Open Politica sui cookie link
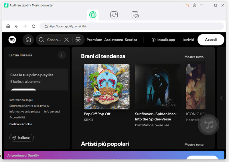Image resolution: width=229 pixels, height=162 pixels. tap(21, 124)
